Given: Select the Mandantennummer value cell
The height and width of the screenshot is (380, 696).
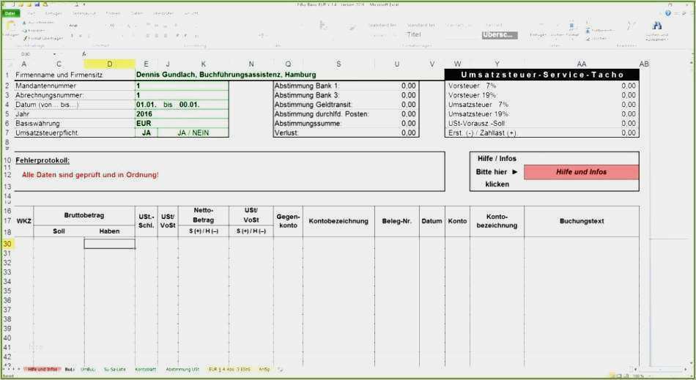Looking at the screenshot, I should tap(182, 86).
